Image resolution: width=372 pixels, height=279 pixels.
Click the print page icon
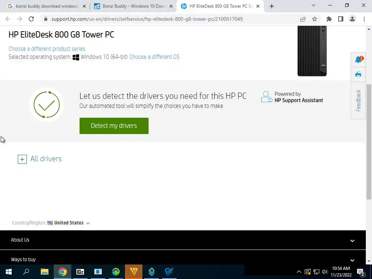point(358,74)
